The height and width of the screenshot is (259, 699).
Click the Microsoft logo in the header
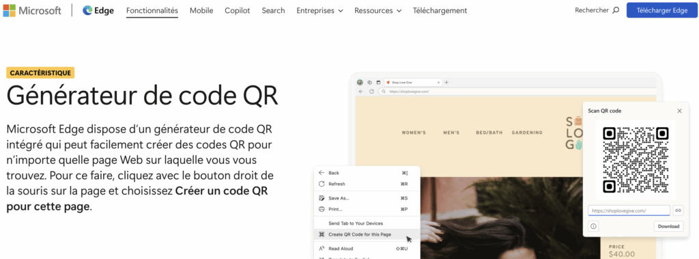click(x=32, y=10)
